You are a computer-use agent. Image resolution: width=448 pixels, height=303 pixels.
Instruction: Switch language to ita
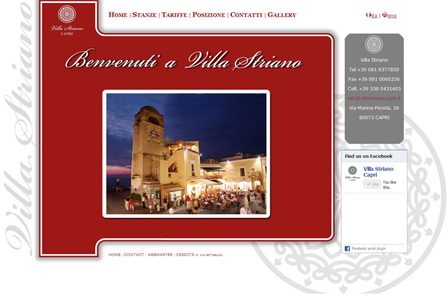coord(374,16)
